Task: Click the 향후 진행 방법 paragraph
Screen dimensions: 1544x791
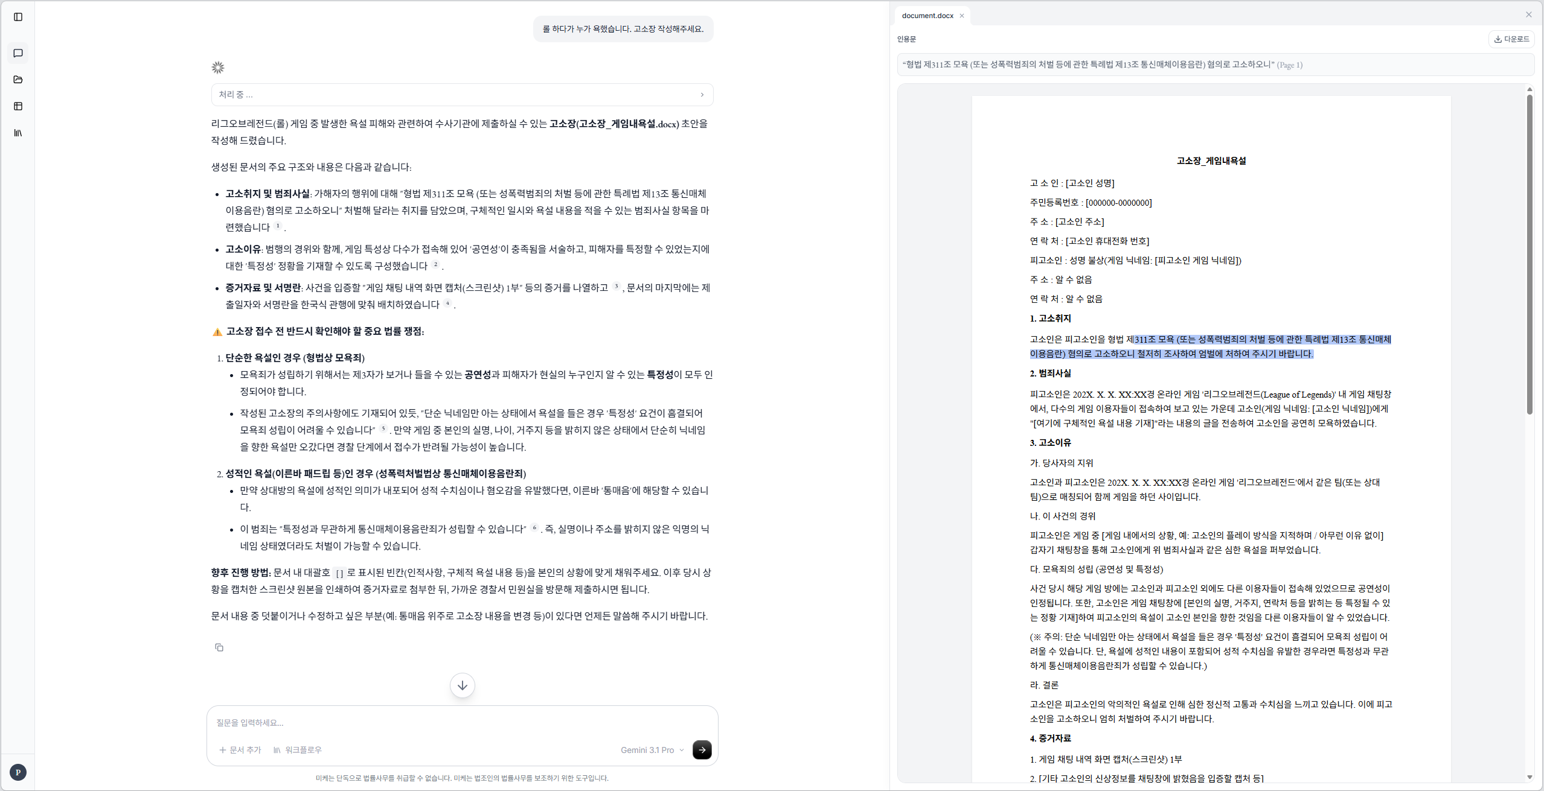Action: point(461,580)
